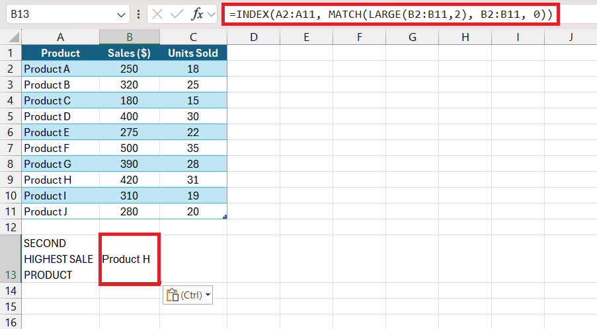Click units sold value 31
The image size is (597, 329).
(194, 180)
